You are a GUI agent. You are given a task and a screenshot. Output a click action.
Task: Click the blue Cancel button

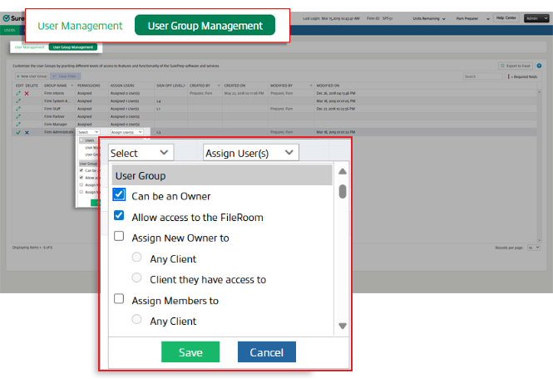(266, 352)
